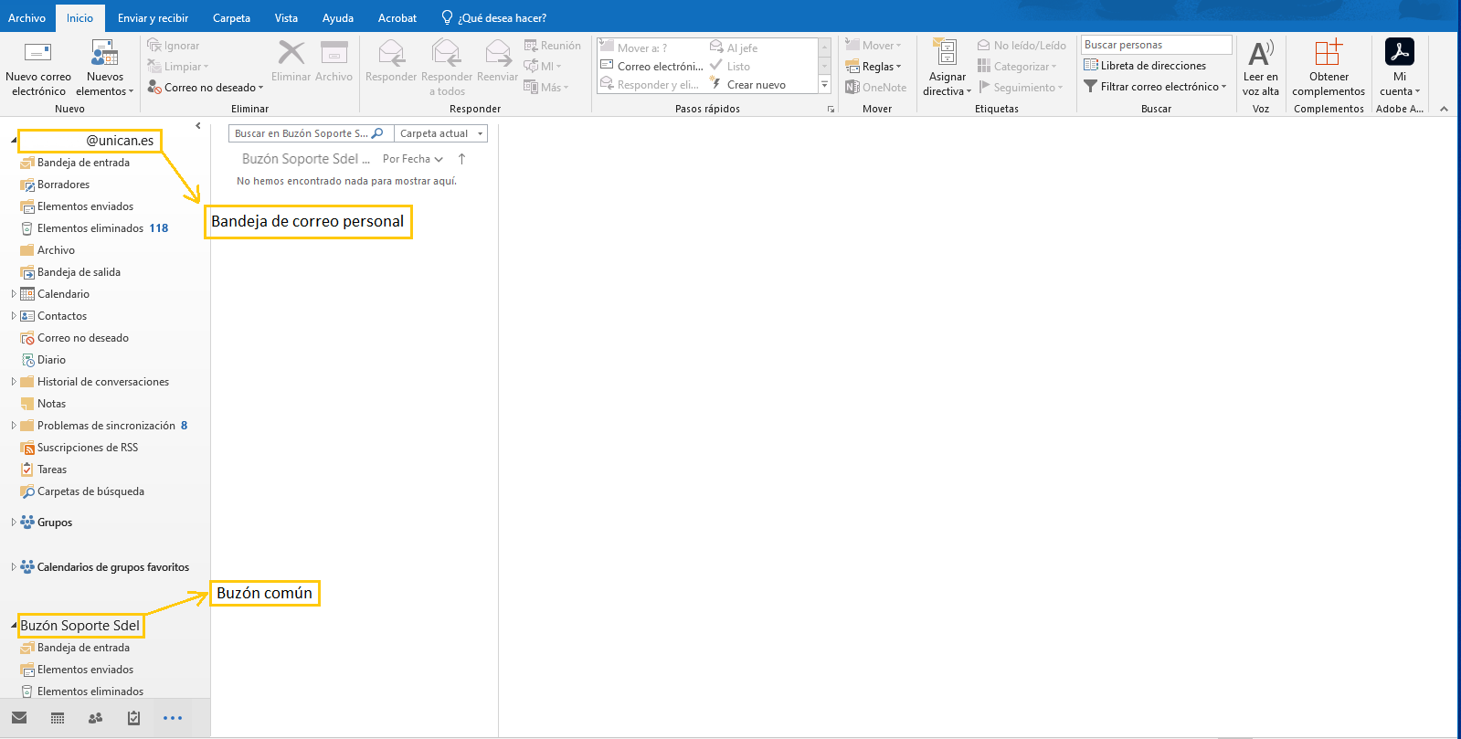
Task: Click the Buscar personas field
Action: coord(1156,45)
